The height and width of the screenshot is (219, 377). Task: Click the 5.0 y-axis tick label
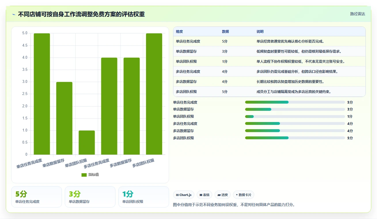[25, 33]
